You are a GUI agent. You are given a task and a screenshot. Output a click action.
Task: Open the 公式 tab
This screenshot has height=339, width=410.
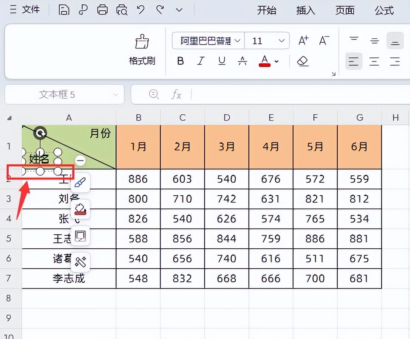384,10
